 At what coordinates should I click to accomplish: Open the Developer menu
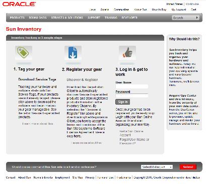[129, 18]
